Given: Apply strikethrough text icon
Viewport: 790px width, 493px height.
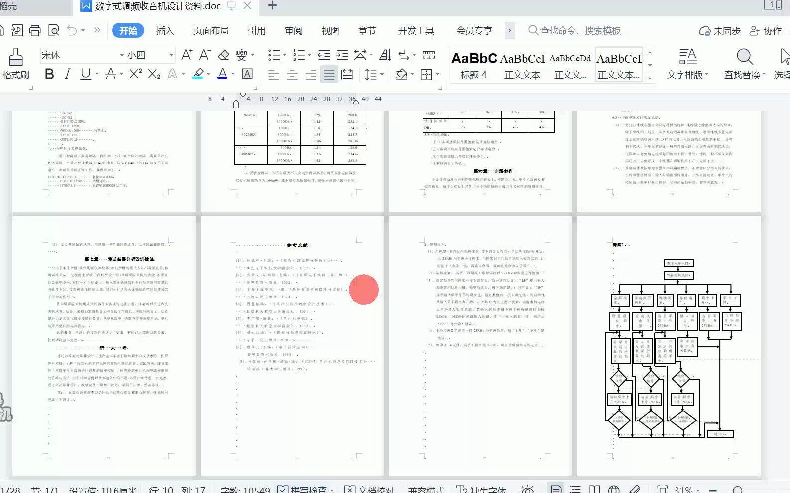Looking at the screenshot, I should pyautogui.click(x=111, y=74).
